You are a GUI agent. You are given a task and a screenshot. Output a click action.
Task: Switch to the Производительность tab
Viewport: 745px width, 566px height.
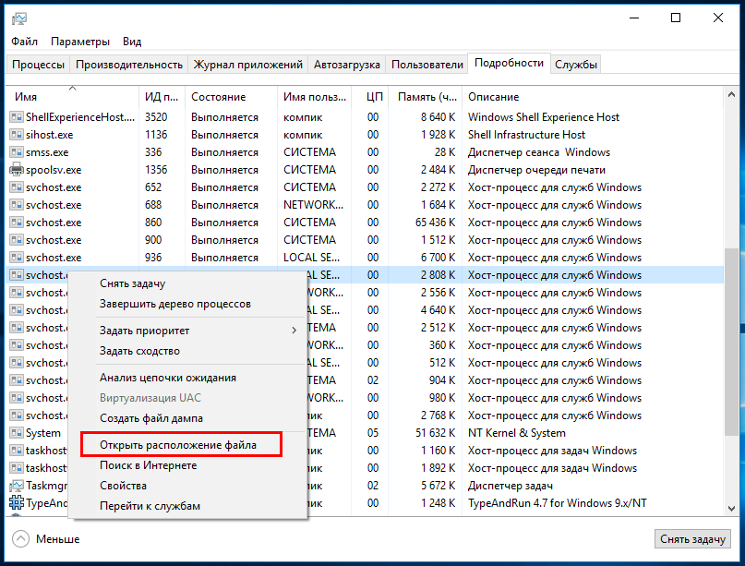(129, 65)
